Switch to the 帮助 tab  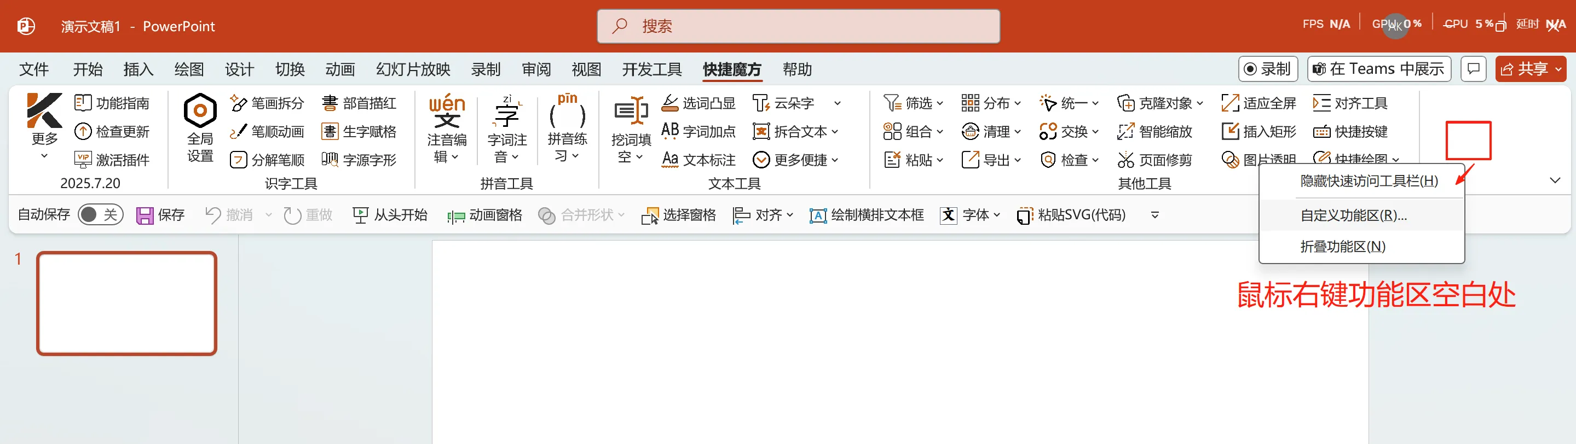point(797,69)
